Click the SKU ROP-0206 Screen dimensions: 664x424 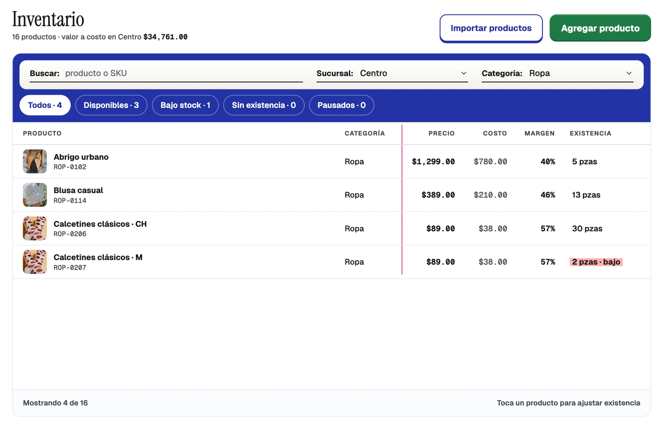(70, 234)
